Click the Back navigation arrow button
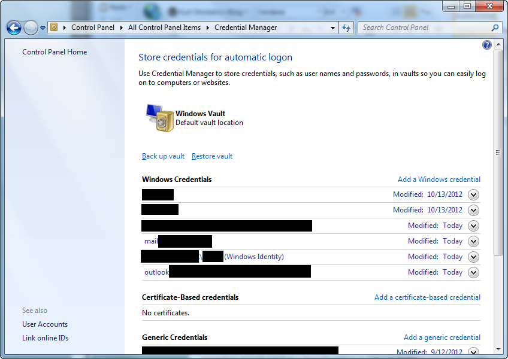Viewport: 508px width, 359px height. tap(14, 28)
